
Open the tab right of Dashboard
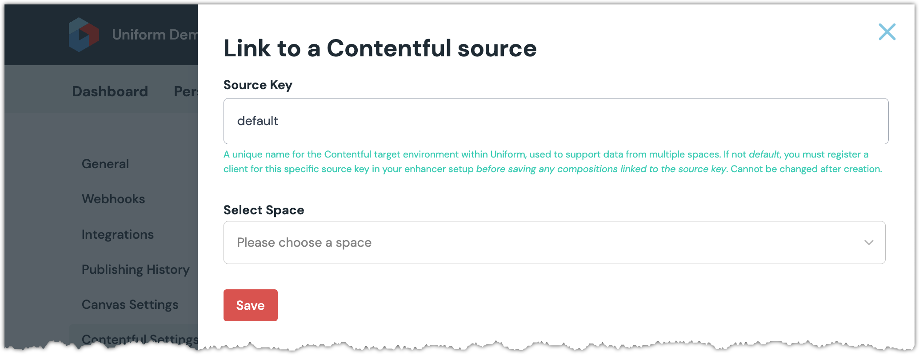186,91
